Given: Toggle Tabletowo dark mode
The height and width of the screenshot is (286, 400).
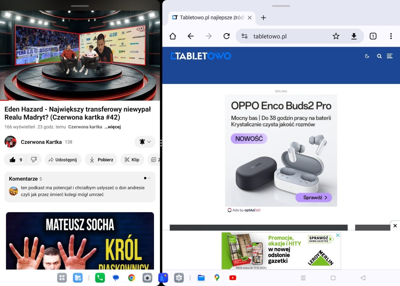Looking at the screenshot, I should pos(367,56).
